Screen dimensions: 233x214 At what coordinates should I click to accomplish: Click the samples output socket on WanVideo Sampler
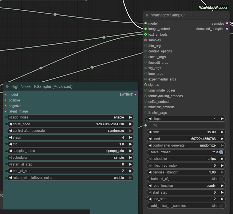point(227,23)
